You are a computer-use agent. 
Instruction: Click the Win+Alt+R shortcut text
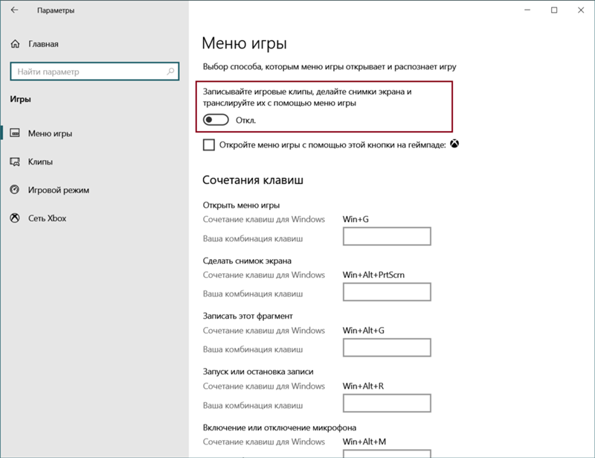tap(363, 387)
